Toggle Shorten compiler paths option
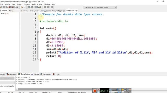Screen dimensions: 167x93 pos(7,86)
